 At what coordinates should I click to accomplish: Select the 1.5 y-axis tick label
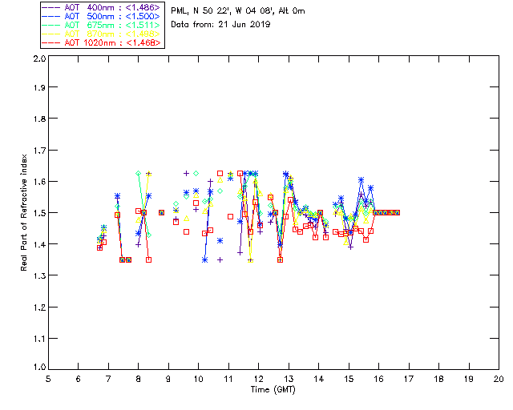click(x=39, y=213)
